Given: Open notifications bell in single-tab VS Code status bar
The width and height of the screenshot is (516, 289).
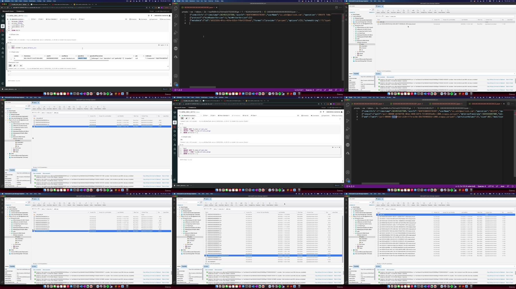Looking at the screenshot, I should pos(341,90).
